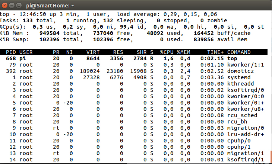Select the ksoftirqd/1 process name

(246, 160)
